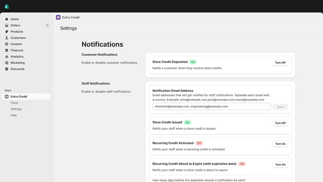Click the Shopify logo in top bar
Image resolution: width=323 pixels, height=182 pixels.
point(6,6)
